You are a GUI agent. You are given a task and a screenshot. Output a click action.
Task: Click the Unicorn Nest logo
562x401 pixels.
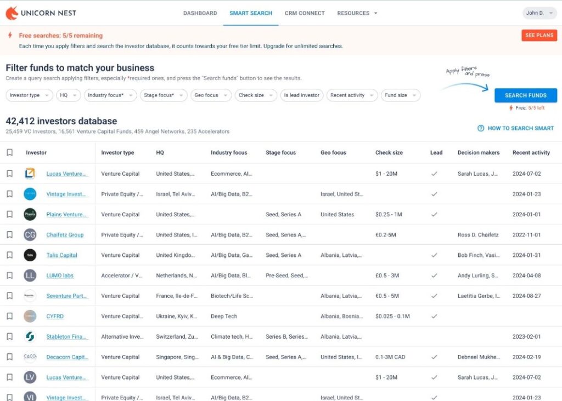[x=41, y=13]
